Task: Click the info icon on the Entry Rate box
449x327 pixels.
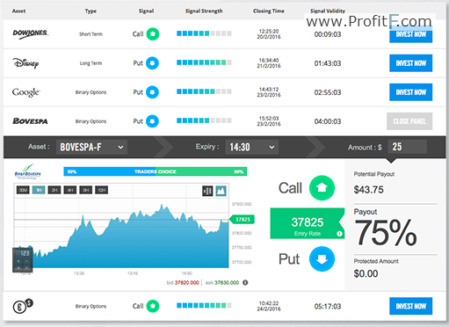Action: (339, 234)
